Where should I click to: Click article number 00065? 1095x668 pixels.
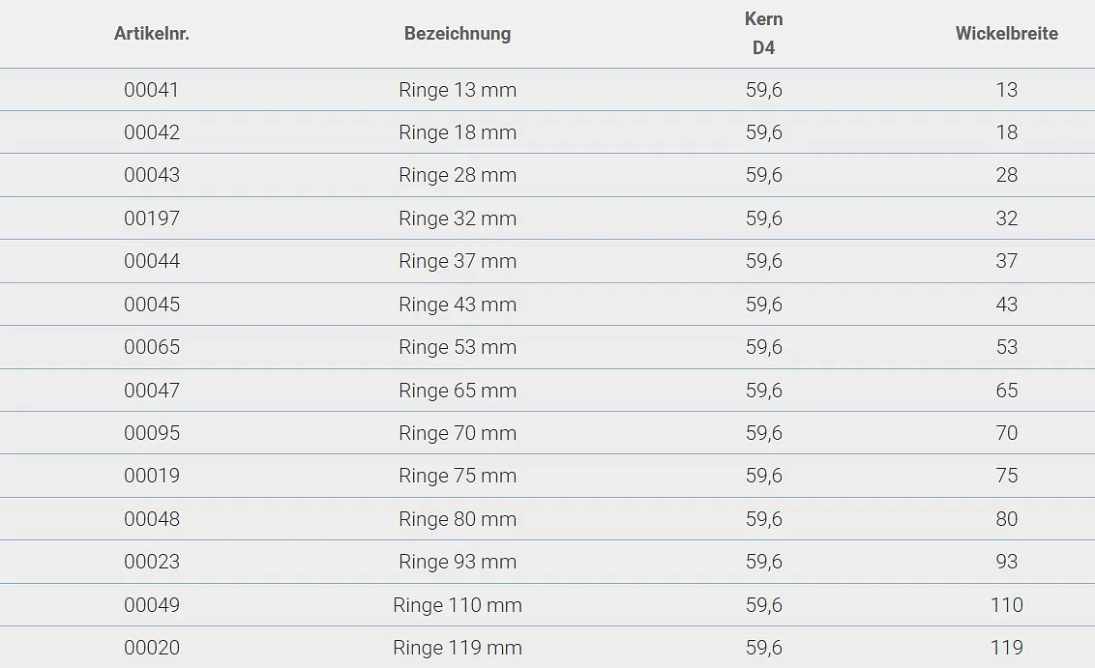pyautogui.click(x=152, y=347)
